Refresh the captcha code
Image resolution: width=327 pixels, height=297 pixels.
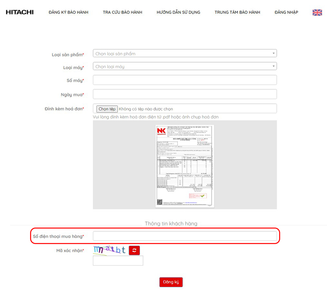(x=134, y=250)
